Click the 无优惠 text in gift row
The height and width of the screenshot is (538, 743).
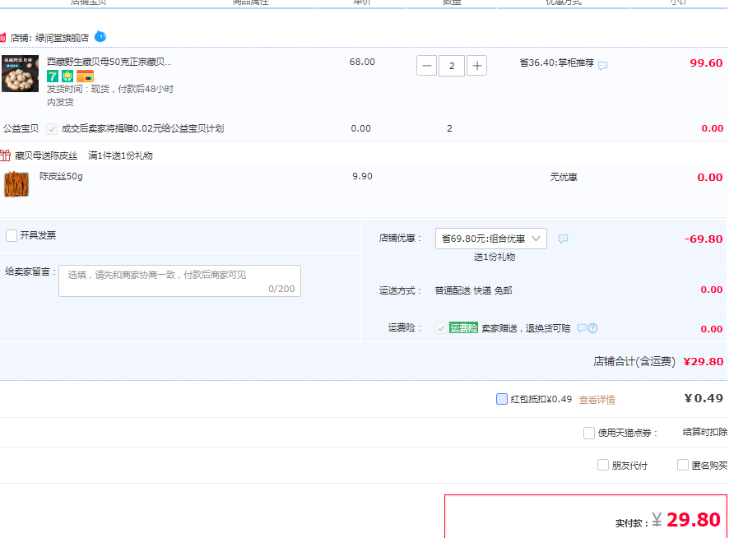(x=564, y=177)
